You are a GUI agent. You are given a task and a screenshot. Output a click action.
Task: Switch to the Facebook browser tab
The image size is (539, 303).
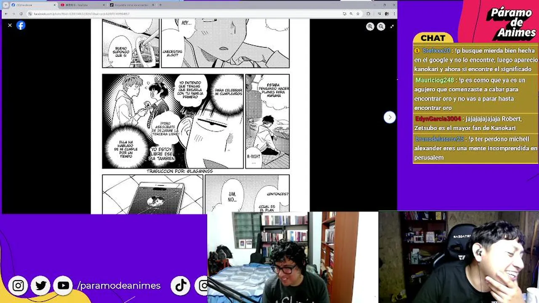click(34, 5)
